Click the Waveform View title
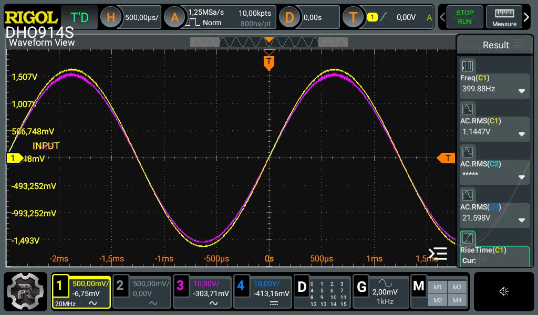This screenshot has height=315, width=538. [x=42, y=43]
